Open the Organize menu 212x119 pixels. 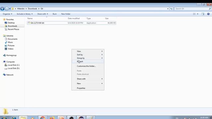coord(7,14)
